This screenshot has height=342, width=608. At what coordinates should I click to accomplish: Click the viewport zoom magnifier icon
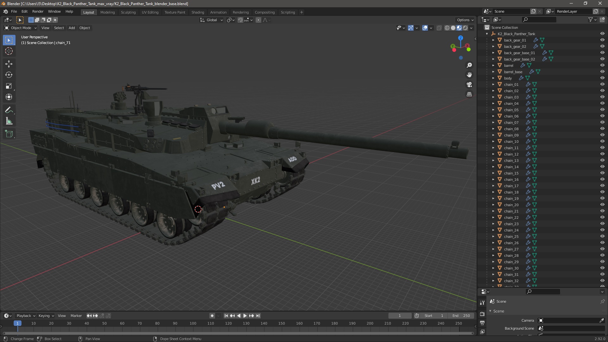[469, 65]
